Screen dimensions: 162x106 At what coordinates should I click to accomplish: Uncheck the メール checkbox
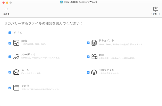[10, 72]
